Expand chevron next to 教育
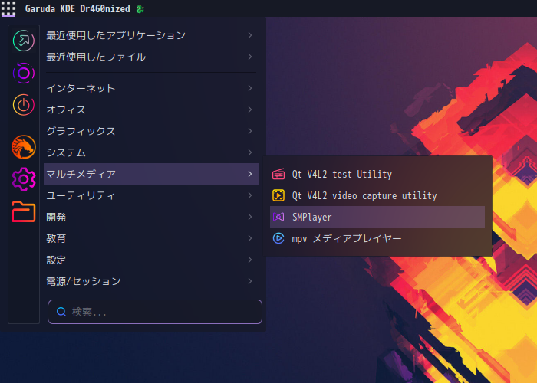Viewport: 537px width, 383px height. click(250, 238)
